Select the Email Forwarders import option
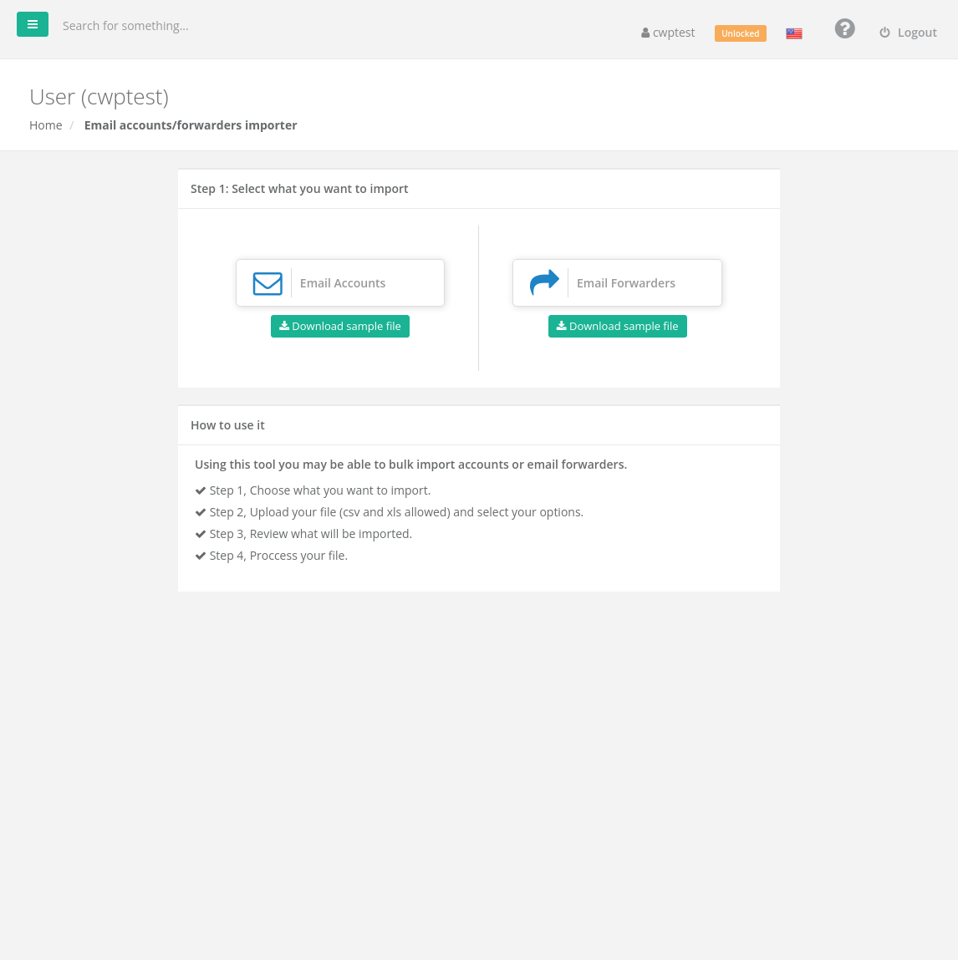This screenshot has width=958, height=960. [x=617, y=283]
